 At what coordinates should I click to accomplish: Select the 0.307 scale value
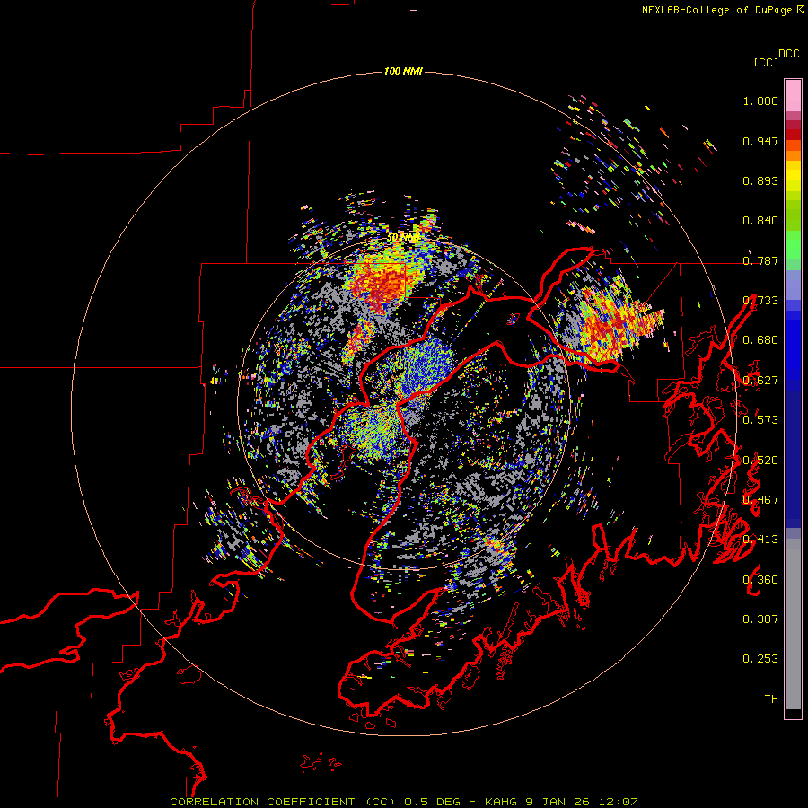coord(760,619)
